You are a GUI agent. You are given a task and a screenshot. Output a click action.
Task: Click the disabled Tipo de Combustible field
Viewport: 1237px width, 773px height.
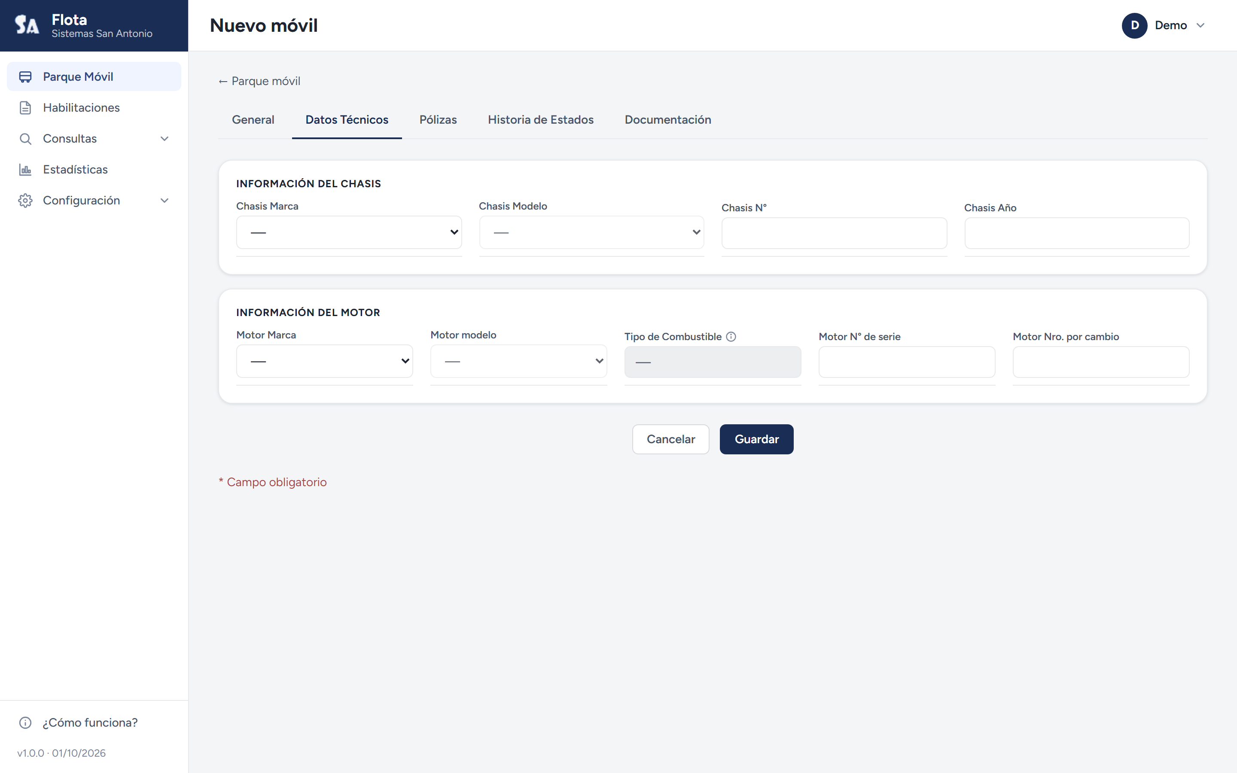pyautogui.click(x=713, y=362)
